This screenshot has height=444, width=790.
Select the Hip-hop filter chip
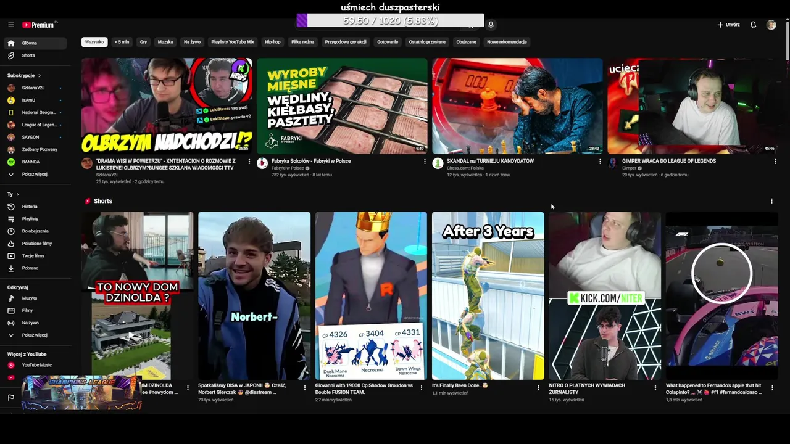(273, 42)
